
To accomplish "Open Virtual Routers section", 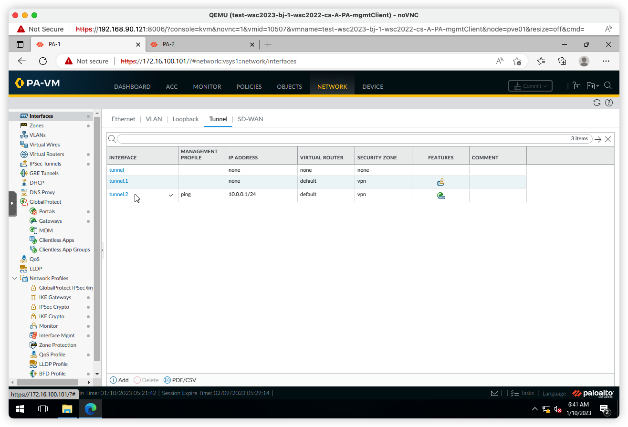I will [47, 154].
